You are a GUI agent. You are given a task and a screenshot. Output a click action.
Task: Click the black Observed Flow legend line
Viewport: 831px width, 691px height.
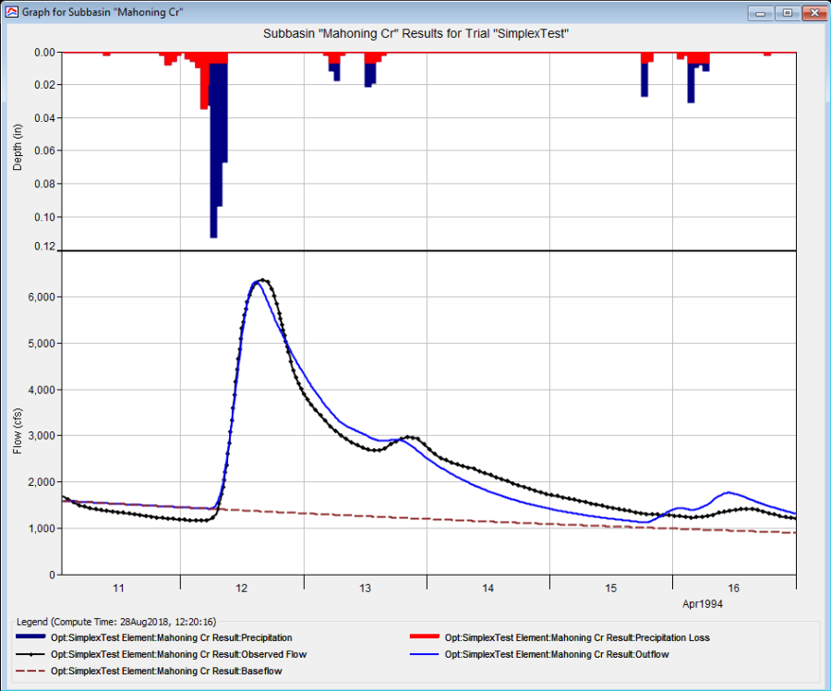(30, 654)
